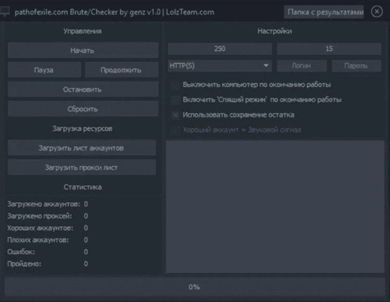The height and width of the screenshot is (302, 390).
Task: Click 'Пройдено:' statistic label
Action: [24, 264]
